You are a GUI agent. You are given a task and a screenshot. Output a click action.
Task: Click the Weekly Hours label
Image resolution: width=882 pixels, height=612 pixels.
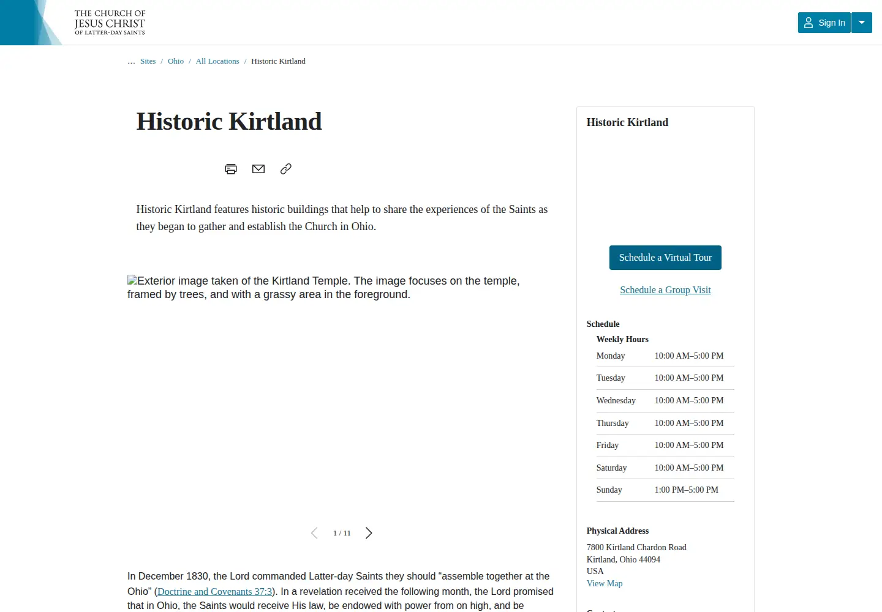pos(622,340)
